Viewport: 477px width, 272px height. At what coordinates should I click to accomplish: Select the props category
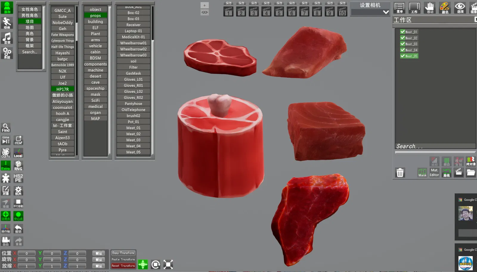(x=95, y=15)
